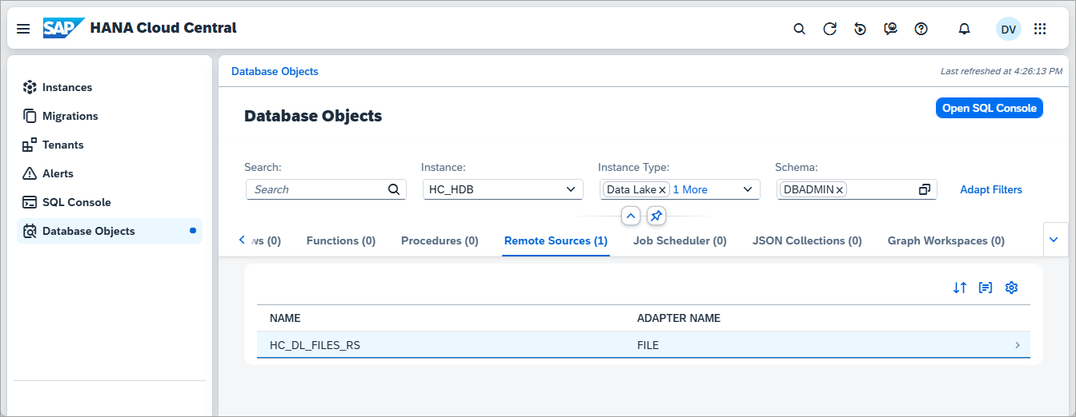This screenshot has height=417, width=1076.
Task: Remove the DBADMIN schema token
Action: (839, 190)
